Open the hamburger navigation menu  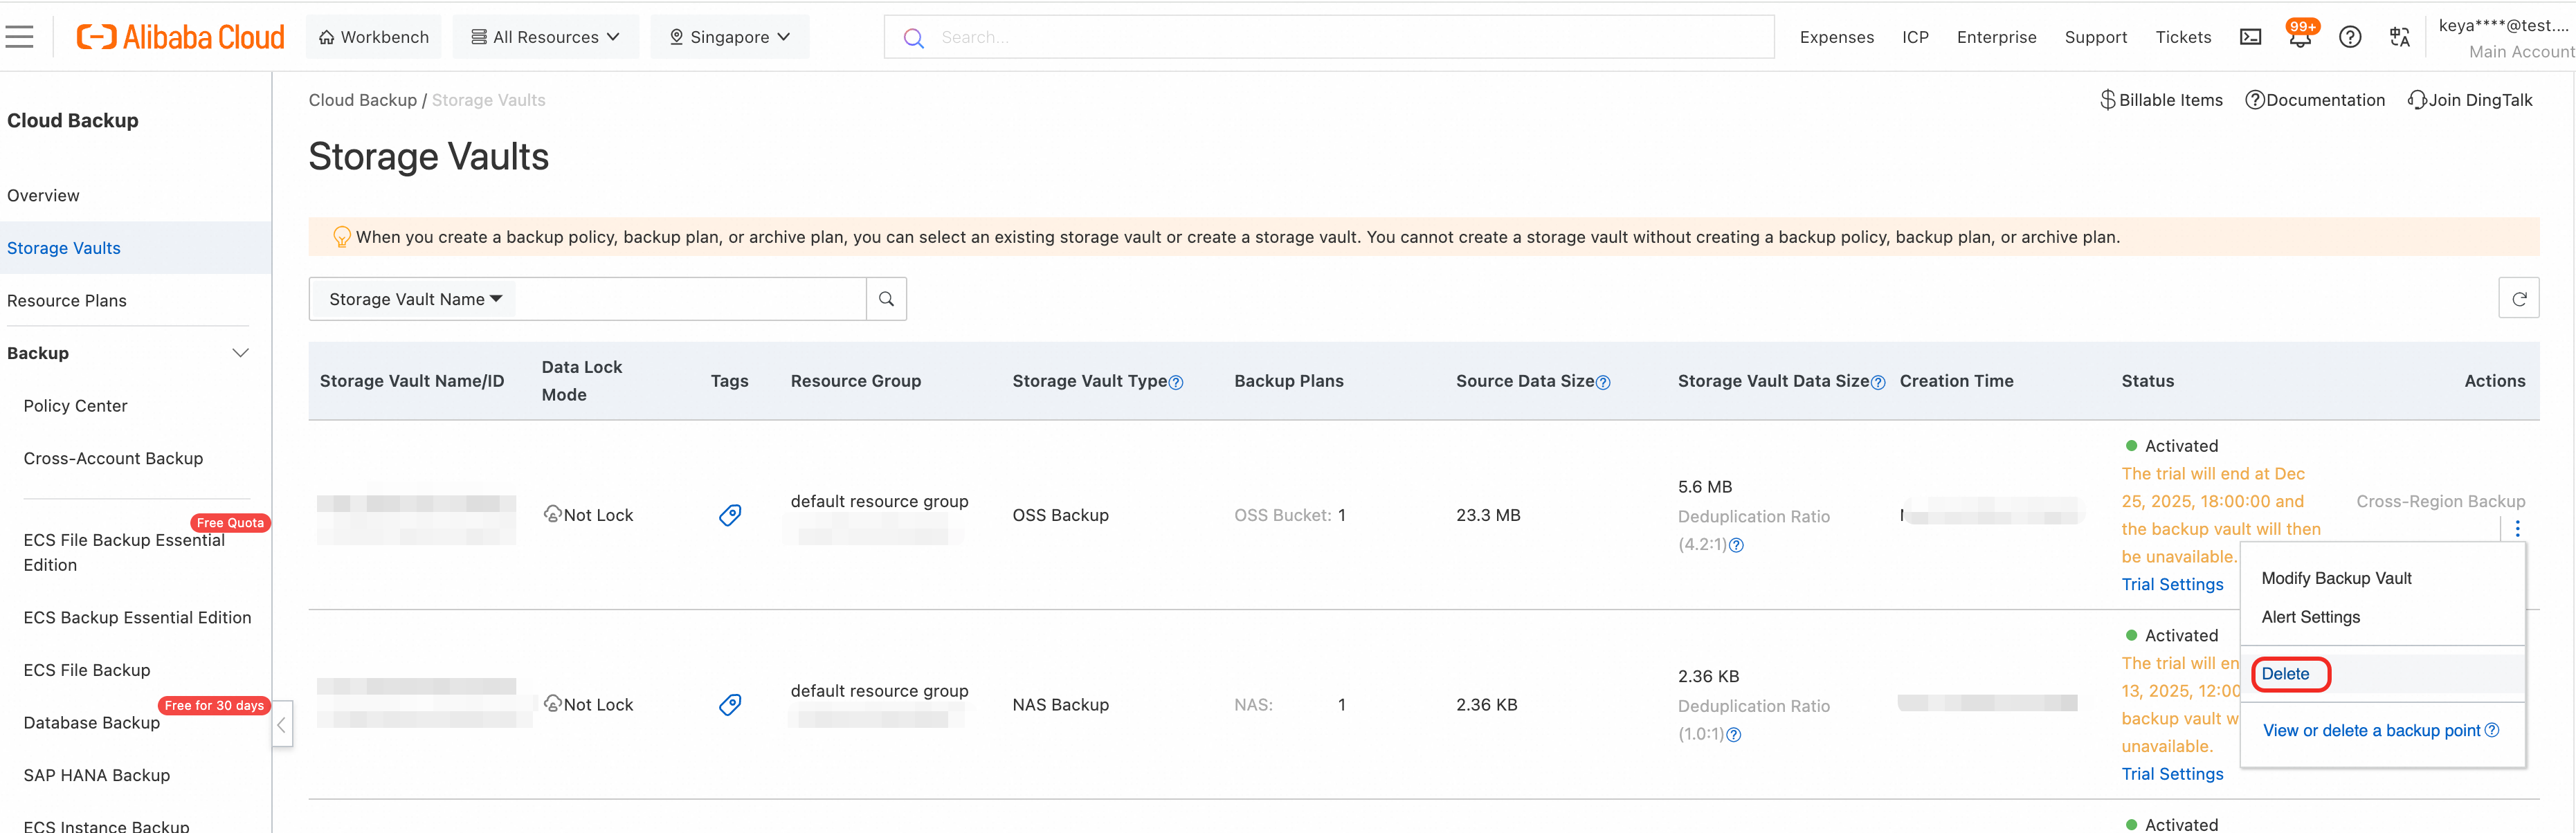coord(19,37)
